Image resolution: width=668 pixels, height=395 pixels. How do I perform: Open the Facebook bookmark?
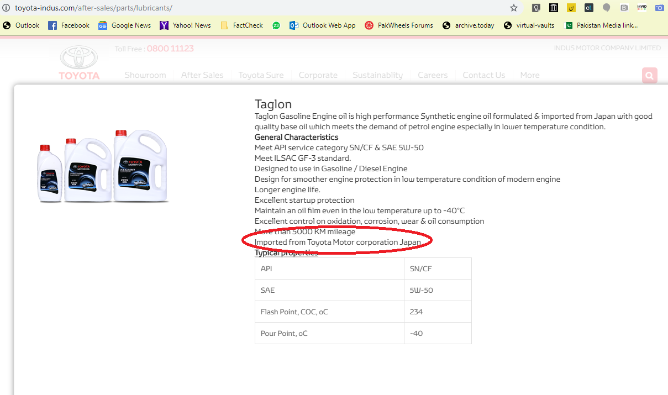point(69,25)
